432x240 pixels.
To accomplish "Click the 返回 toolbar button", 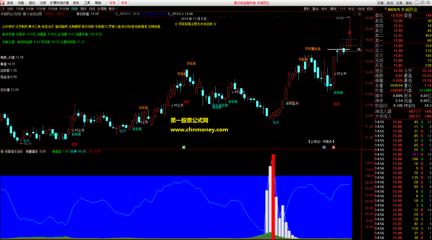I will tap(370, 9).
